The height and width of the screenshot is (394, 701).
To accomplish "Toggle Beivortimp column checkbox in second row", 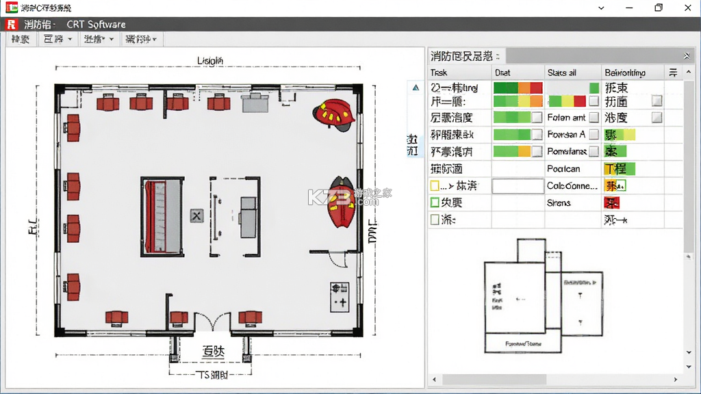I will click(x=657, y=101).
